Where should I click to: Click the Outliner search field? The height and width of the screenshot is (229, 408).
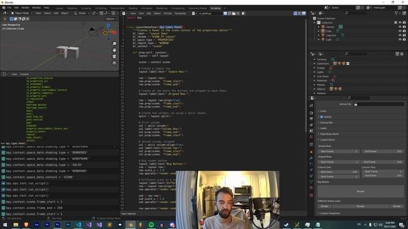coord(356,13)
